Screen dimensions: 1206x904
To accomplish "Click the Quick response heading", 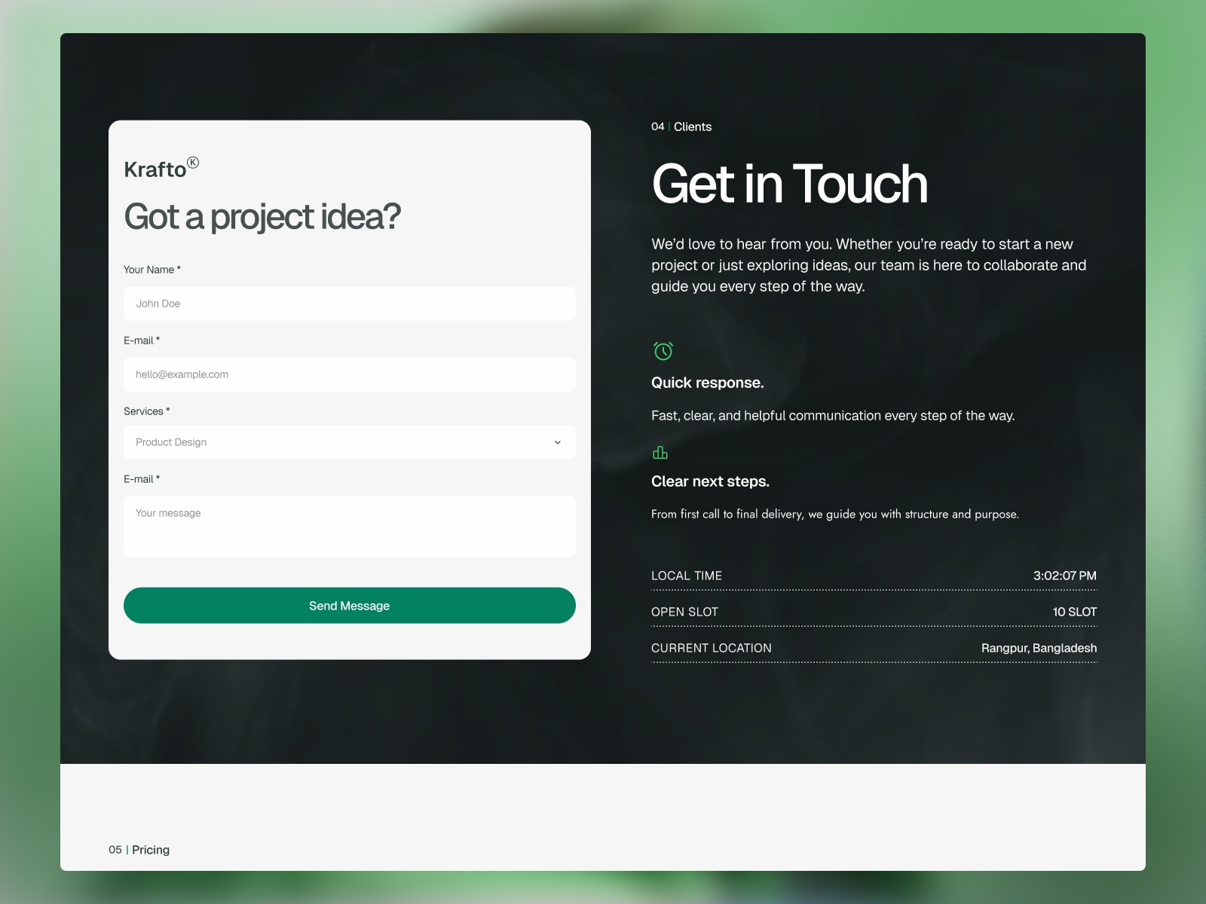I will click(707, 383).
